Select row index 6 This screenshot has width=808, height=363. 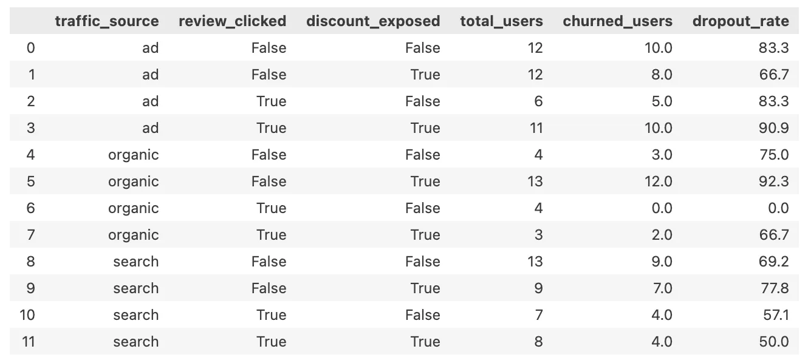click(30, 208)
